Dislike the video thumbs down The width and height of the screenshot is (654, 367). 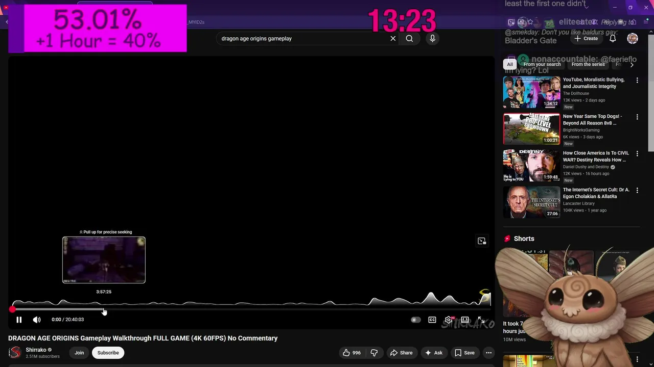click(374, 353)
